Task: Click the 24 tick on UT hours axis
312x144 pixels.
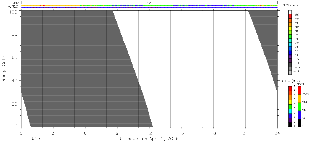Action: pyautogui.click(x=277, y=133)
